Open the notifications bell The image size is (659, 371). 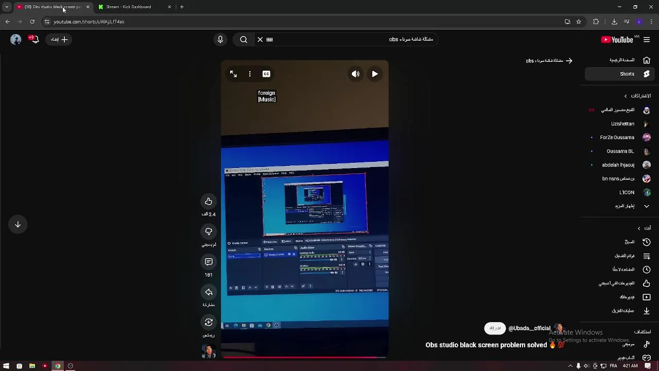click(34, 39)
